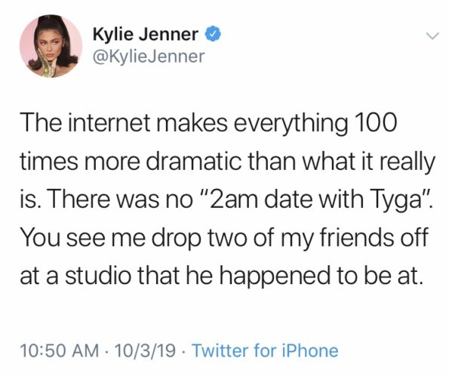Click the word "dramatic" in the tweet
The image size is (449, 374).
point(195,161)
